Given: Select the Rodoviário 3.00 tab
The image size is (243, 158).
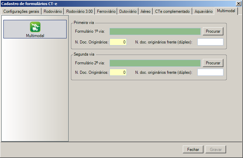Looking at the screenshot, I should pyautogui.click(x=79, y=11).
